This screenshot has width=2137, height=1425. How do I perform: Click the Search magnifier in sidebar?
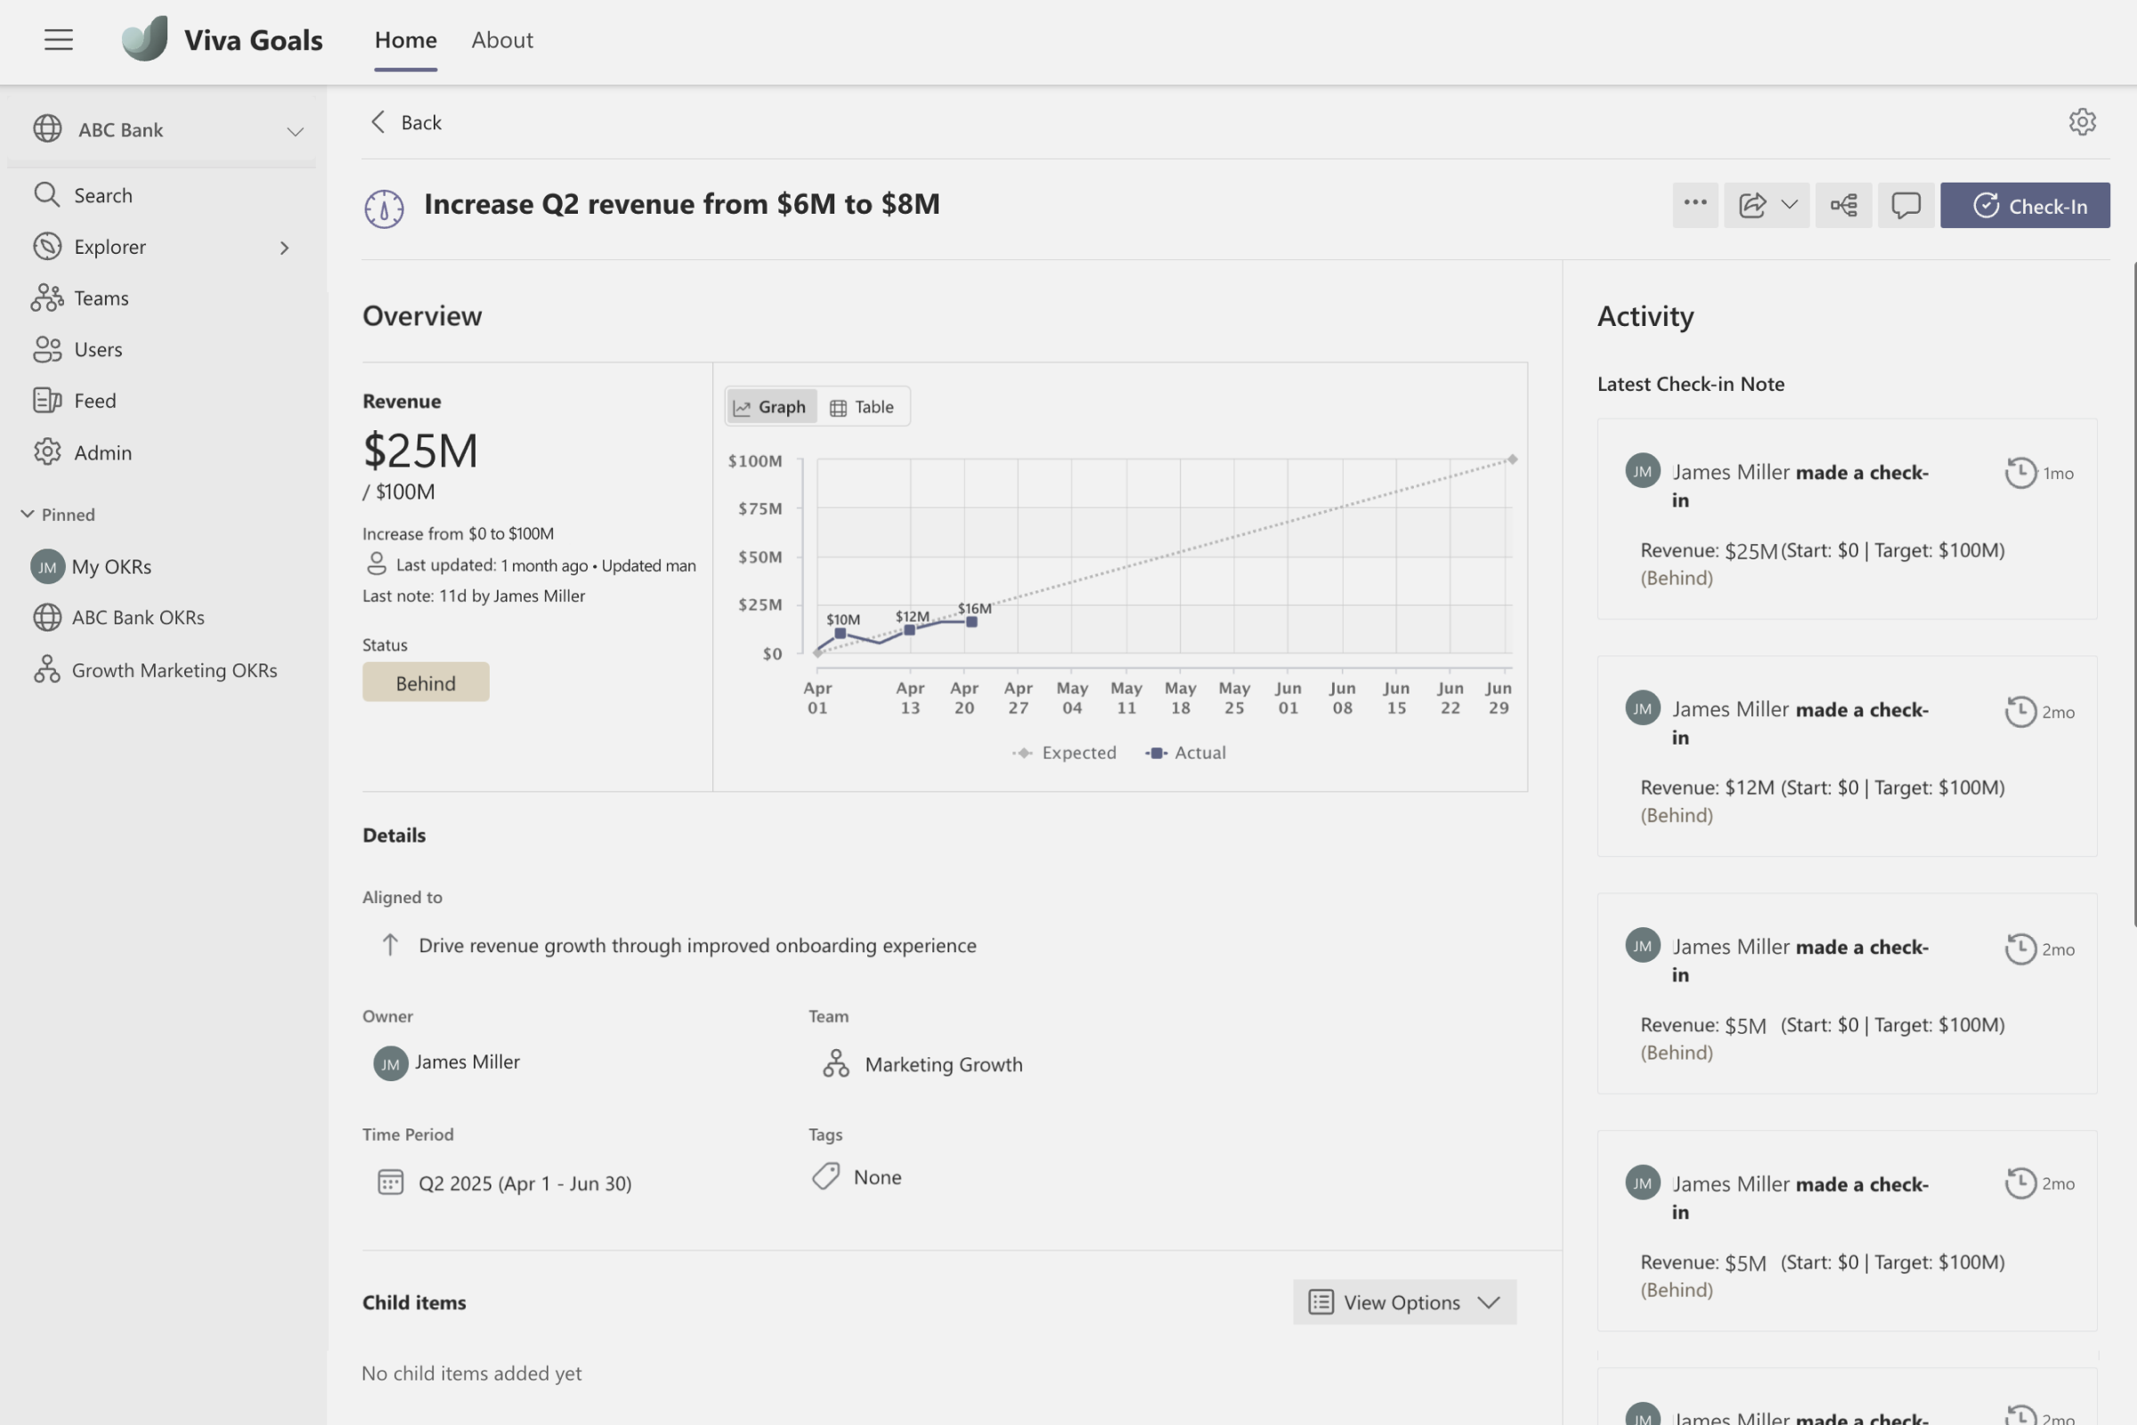(46, 194)
